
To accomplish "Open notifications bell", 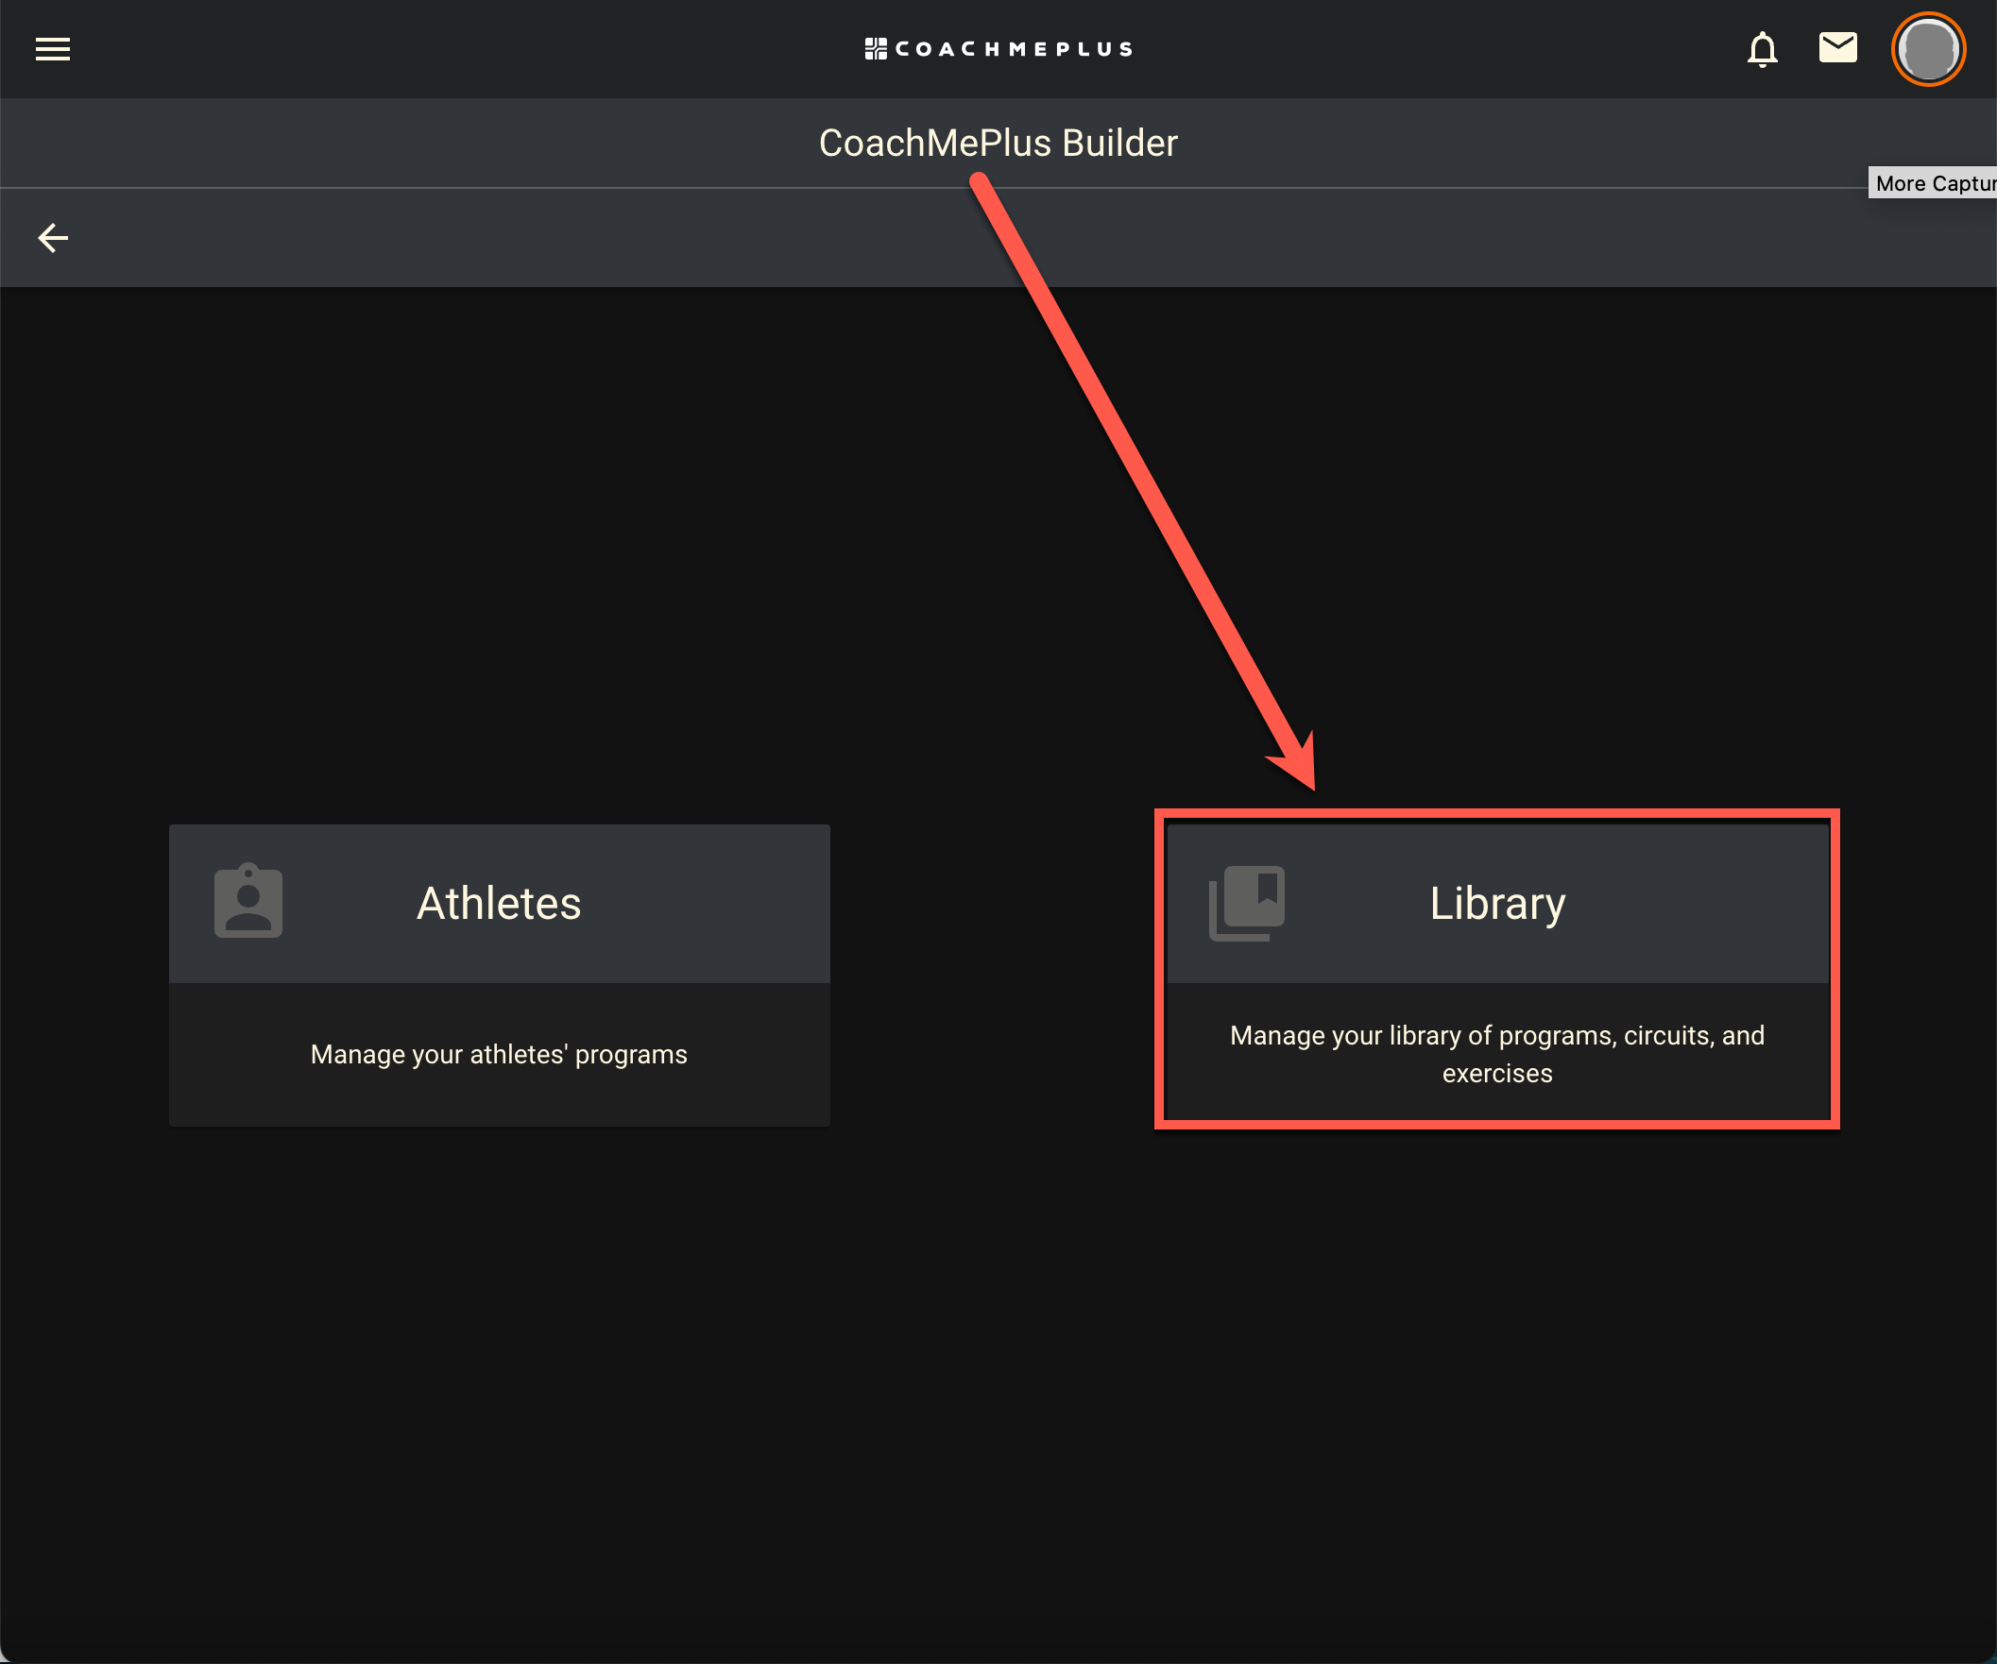I will pos(1762,49).
